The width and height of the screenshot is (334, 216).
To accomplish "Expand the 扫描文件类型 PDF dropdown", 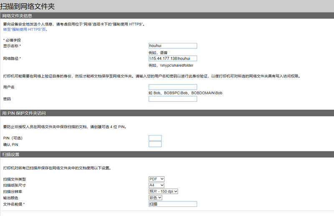I will [157, 179].
